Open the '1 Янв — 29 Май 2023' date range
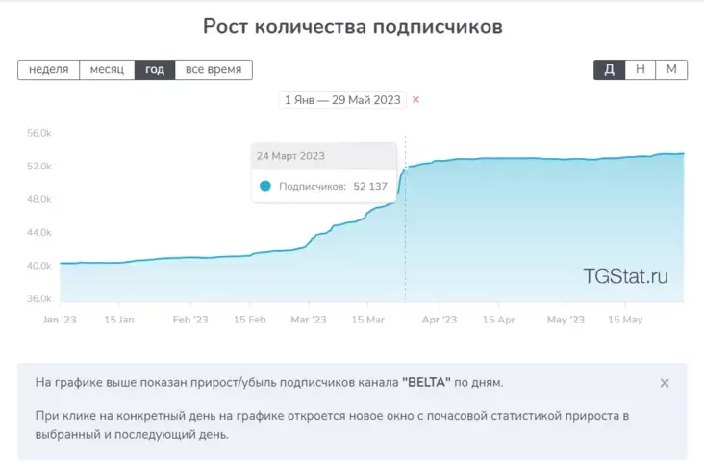 coord(342,100)
